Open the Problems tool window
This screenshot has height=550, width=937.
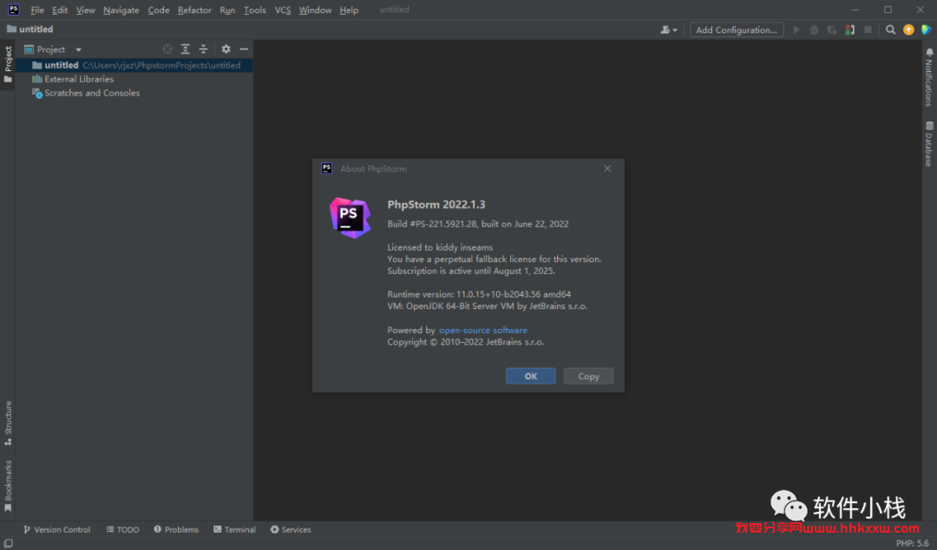coord(176,530)
